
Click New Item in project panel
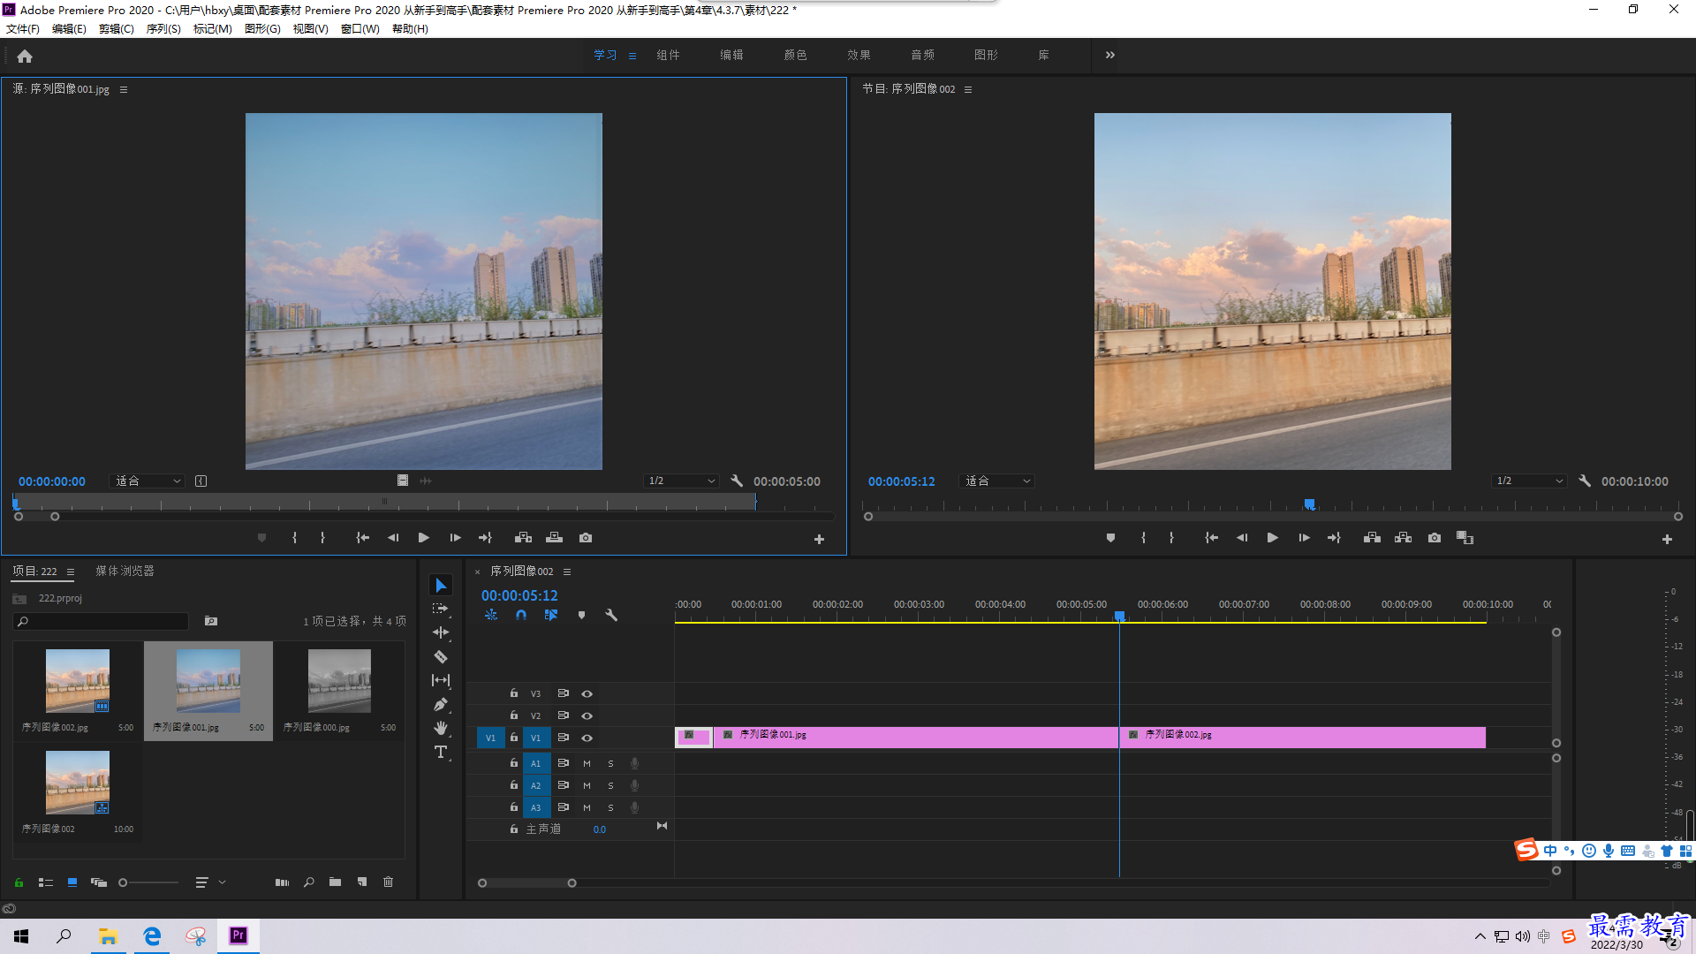[361, 882]
